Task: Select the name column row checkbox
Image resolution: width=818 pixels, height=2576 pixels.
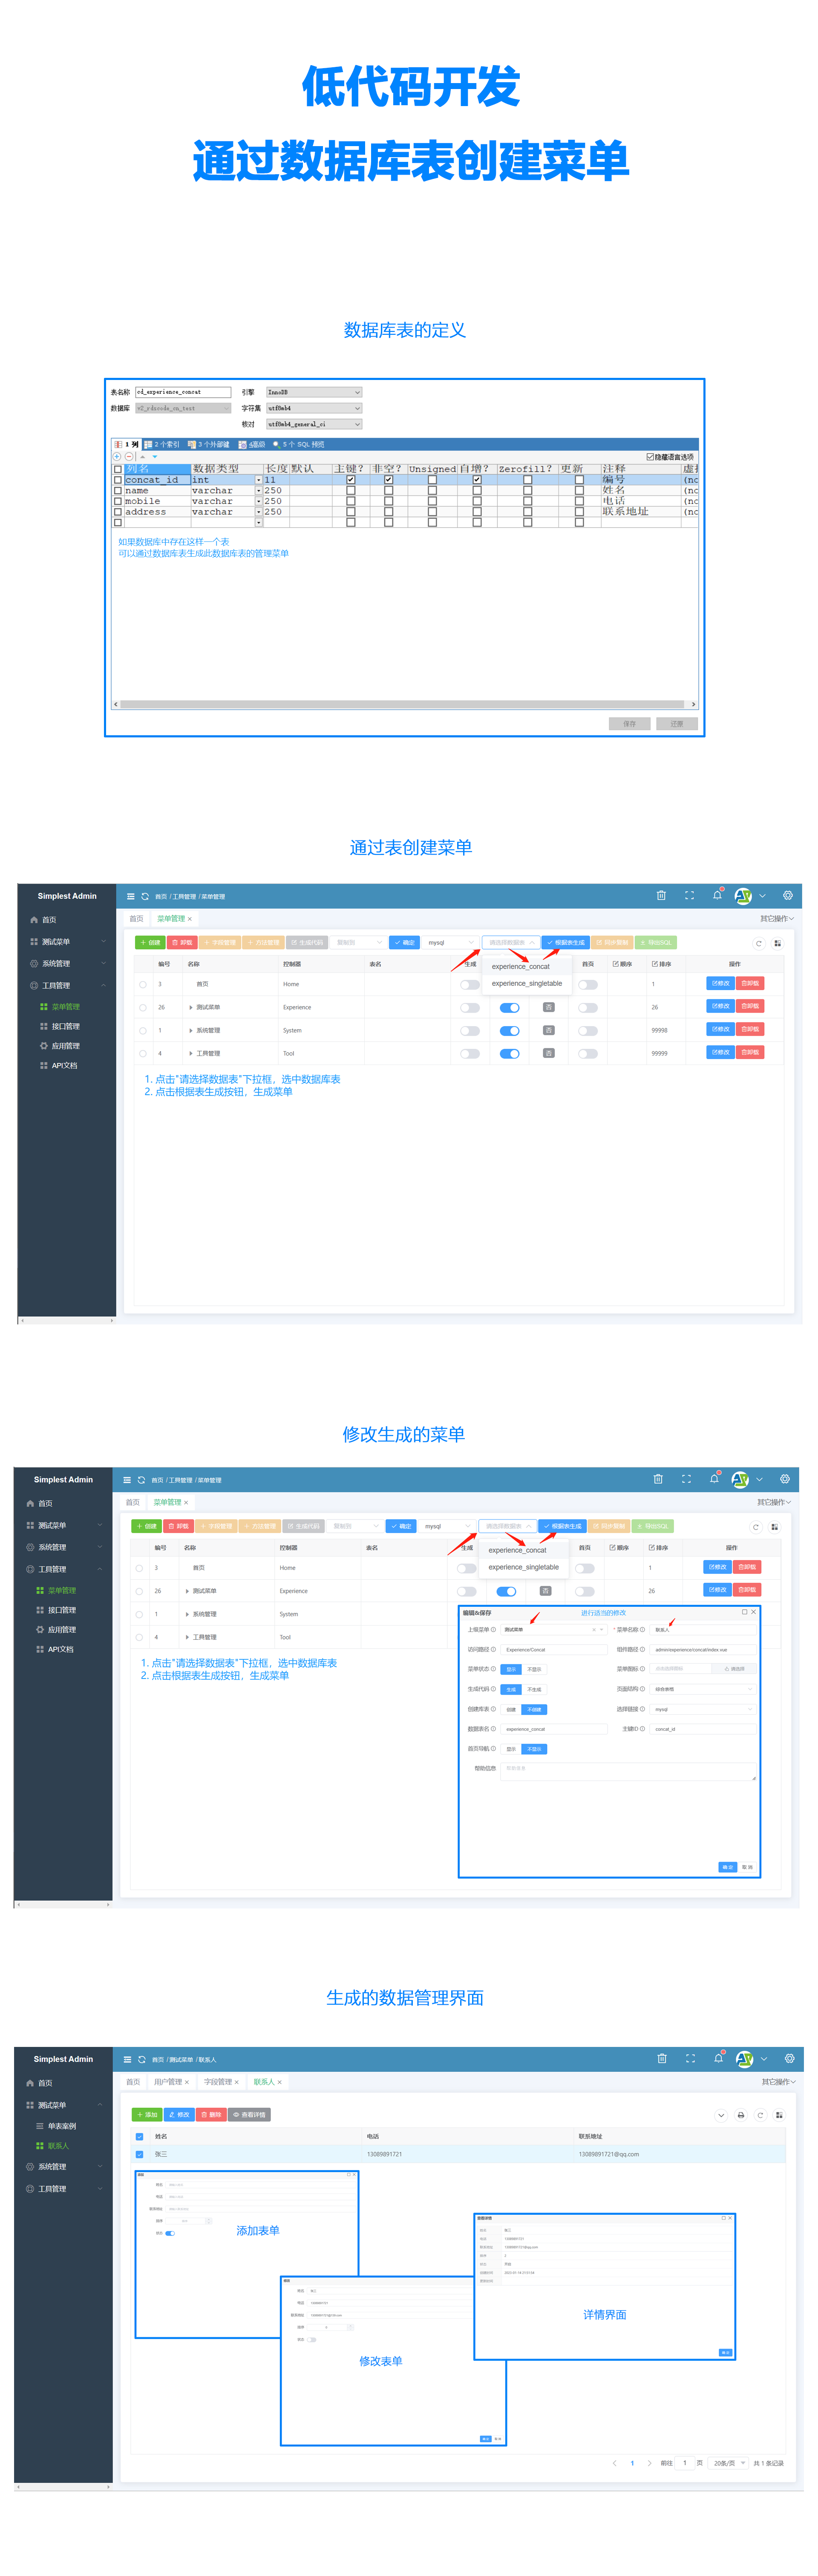Action: click(x=118, y=491)
